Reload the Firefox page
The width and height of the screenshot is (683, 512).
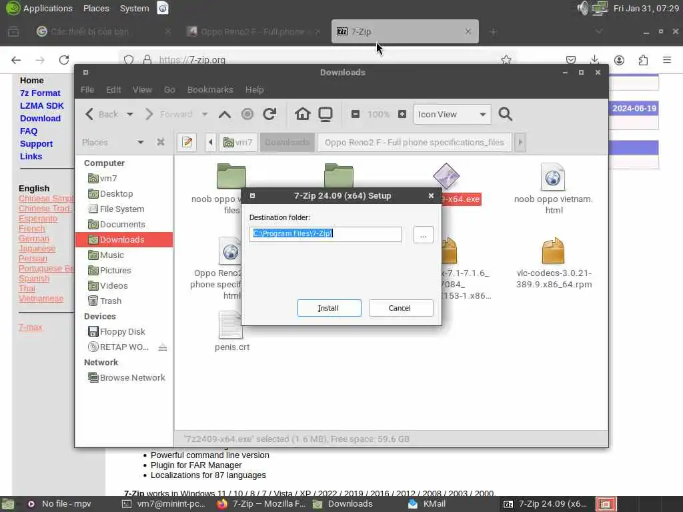(64, 59)
